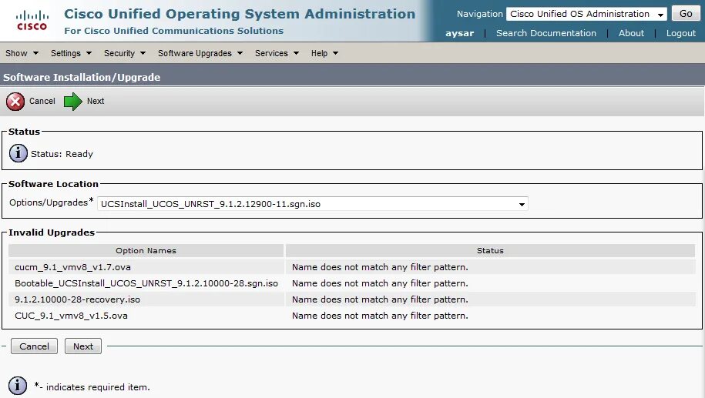This screenshot has width=705, height=398.
Task: Select the 9.1.2.10000-28-recovery.iso entry
Action: [x=77, y=299]
